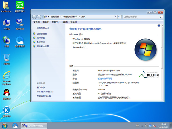Open the 文件(F) menu
172x129 pixels.
click(37, 22)
